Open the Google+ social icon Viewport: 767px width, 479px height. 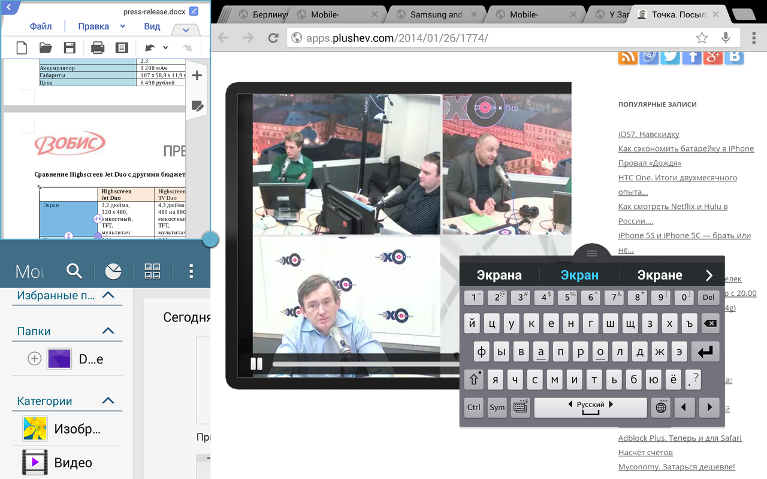click(713, 58)
